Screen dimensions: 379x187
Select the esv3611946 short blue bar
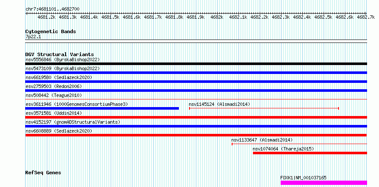point(102,108)
